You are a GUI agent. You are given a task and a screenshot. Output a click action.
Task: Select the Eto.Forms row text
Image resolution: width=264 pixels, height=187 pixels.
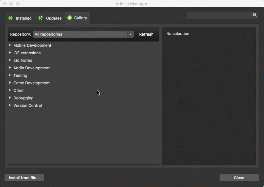(x=23, y=60)
